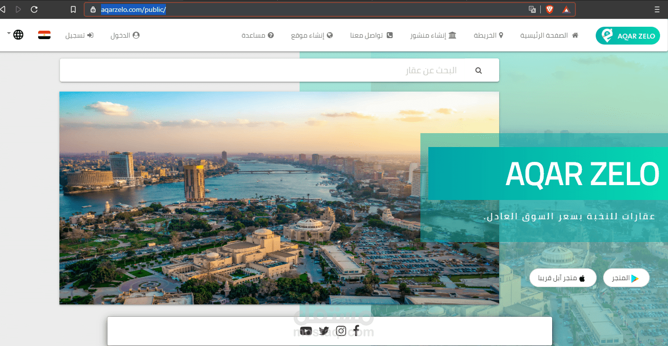Open the globe language dropdown
Screen dimensions: 668x346
tap(16, 35)
